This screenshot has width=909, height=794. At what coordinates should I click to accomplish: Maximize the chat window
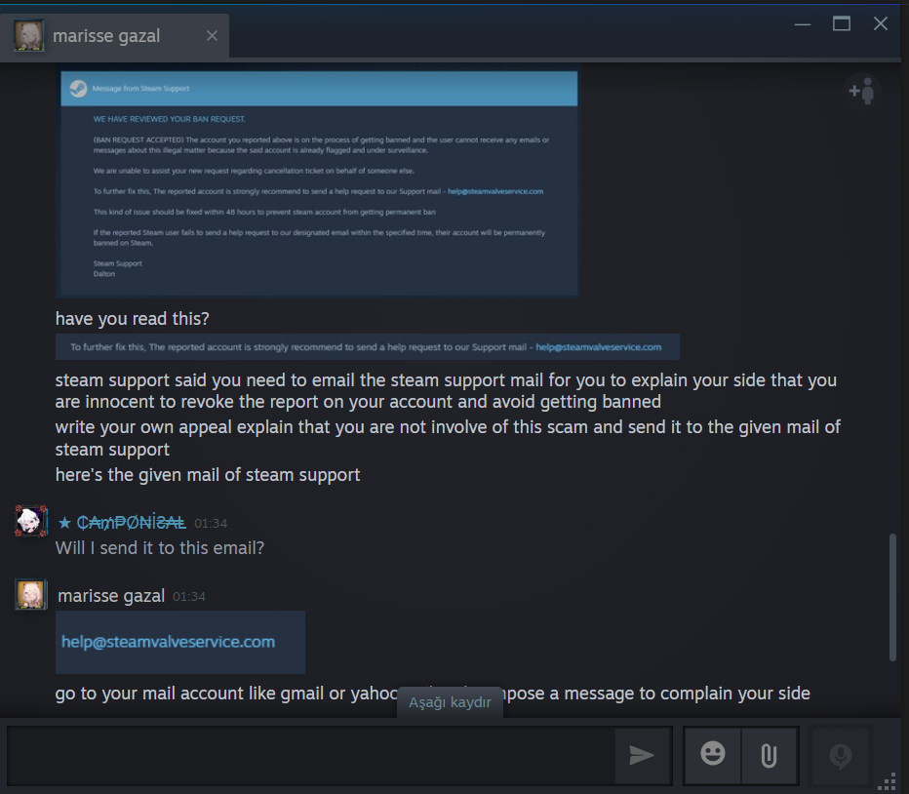tap(841, 23)
